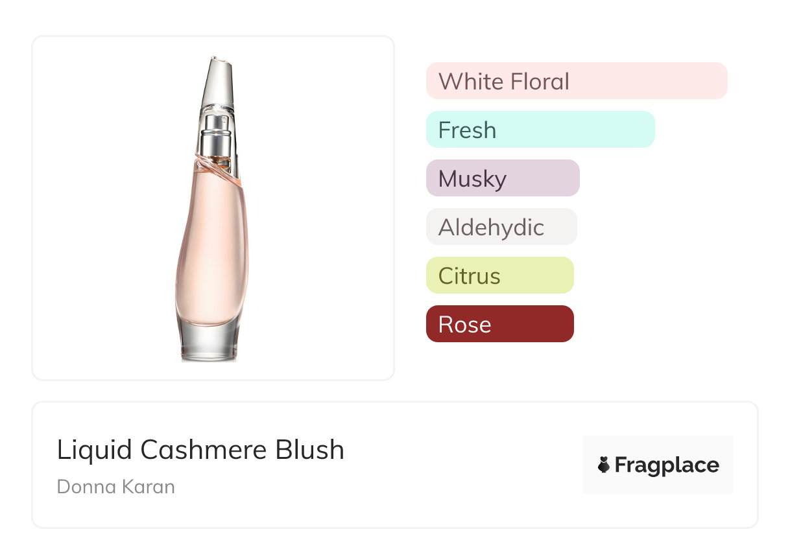This screenshot has height=560, width=790.
Task: Choose the Musky accord bar
Action: [x=502, y=178]
